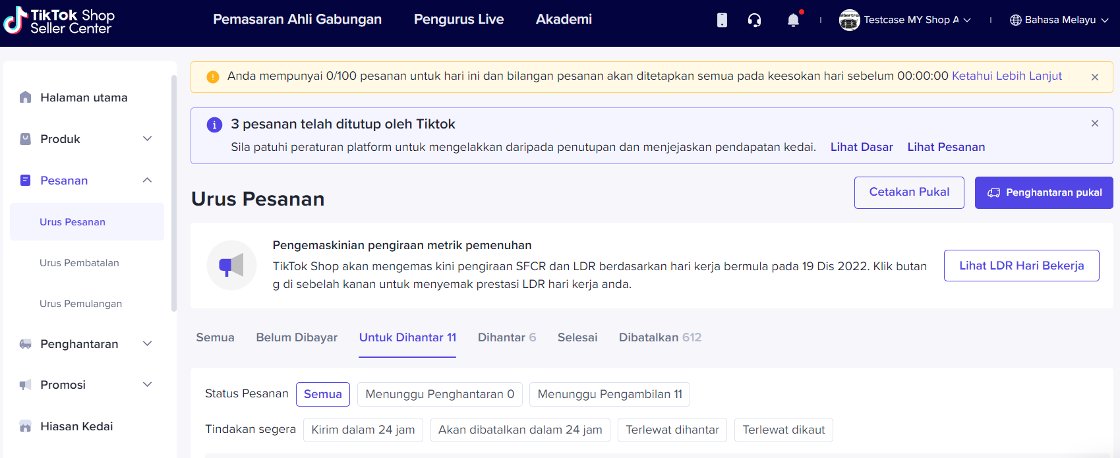Toggle the Kirim dalam 24 jam filter

tap(363, 430)
